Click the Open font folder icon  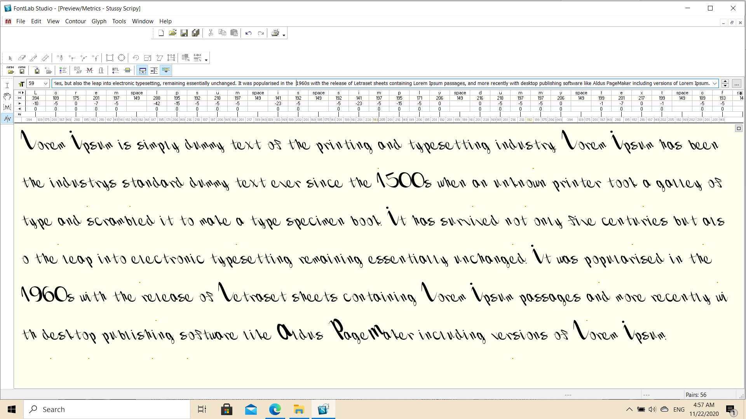tap(173, 33)
